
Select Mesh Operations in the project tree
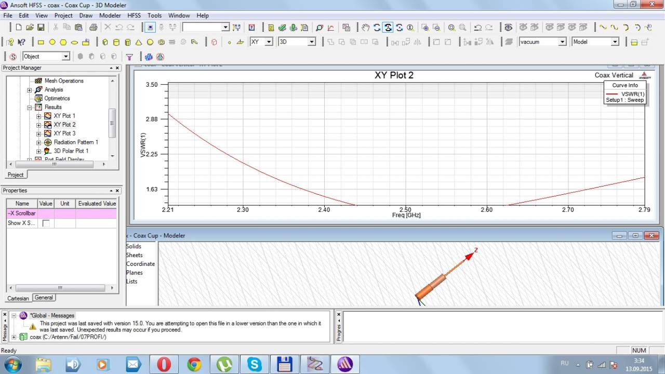point(64,81)
